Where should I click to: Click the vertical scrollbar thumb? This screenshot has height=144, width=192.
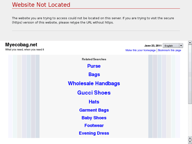(x=190, y=74)
